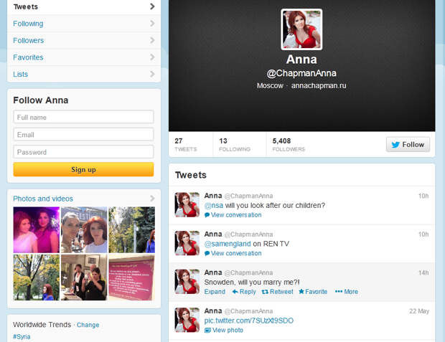
Task: Click the chevron beside Following
Action: click(x=152, y=23)
